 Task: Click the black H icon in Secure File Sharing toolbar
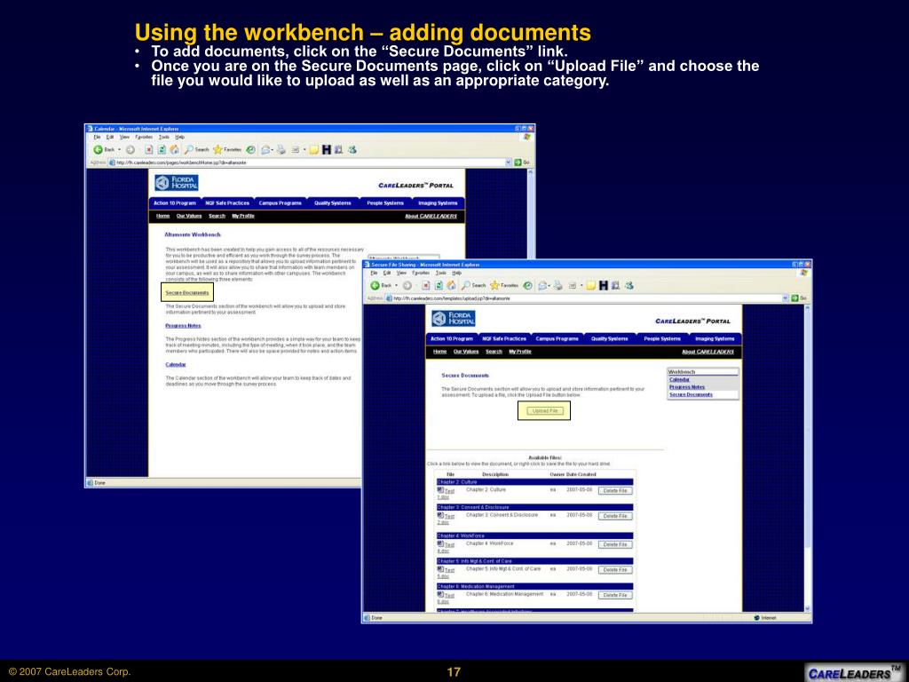[x=604, y=285]
